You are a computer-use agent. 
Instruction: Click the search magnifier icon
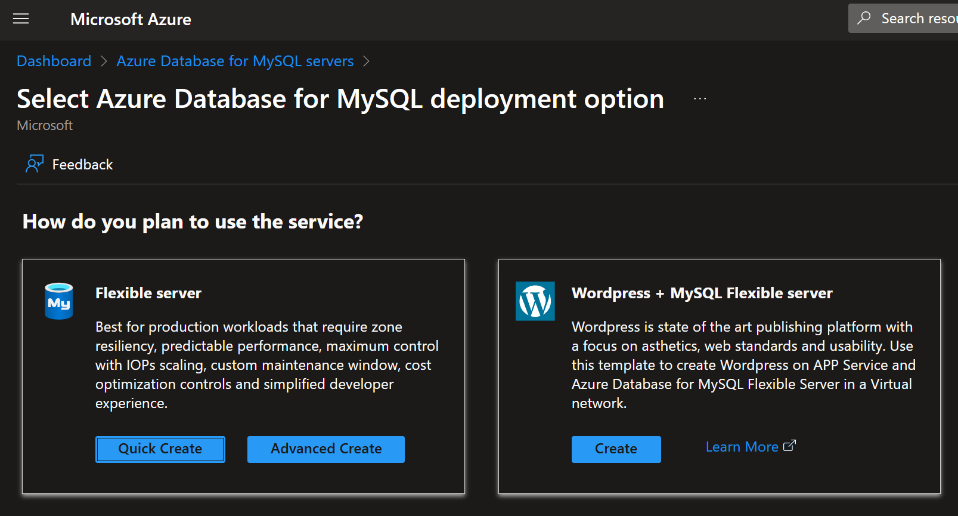(864, 18)
